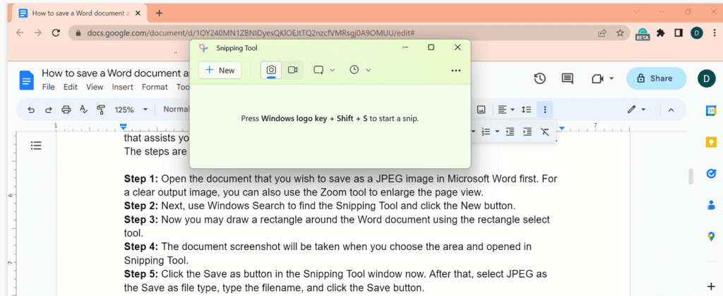The image size is (723, 296).
Task: Click the Decrease indent icon
Action: pyautogui.click(x=510, y=132)
